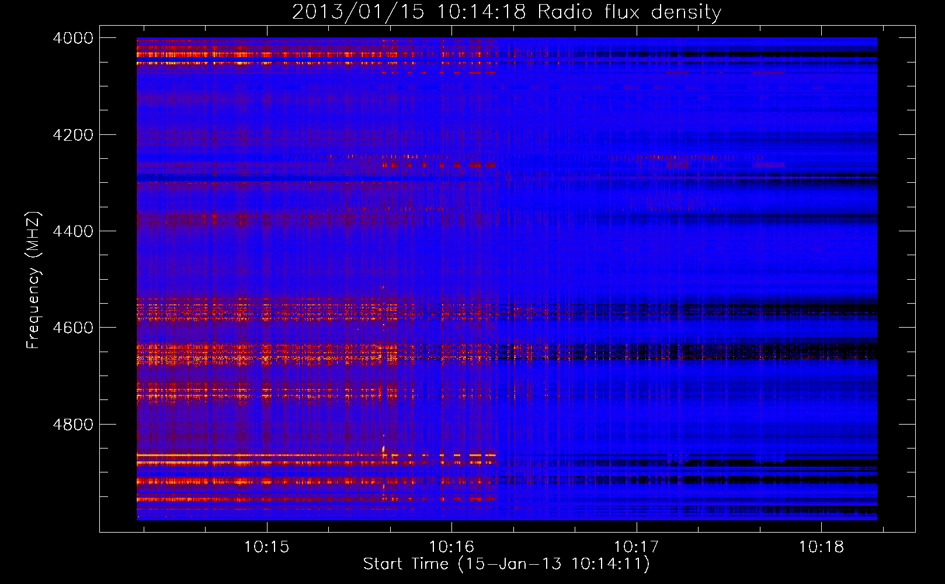The image size is (945, 584).
Task: Click the '10:17' time axis label
Action: point(637,547)
